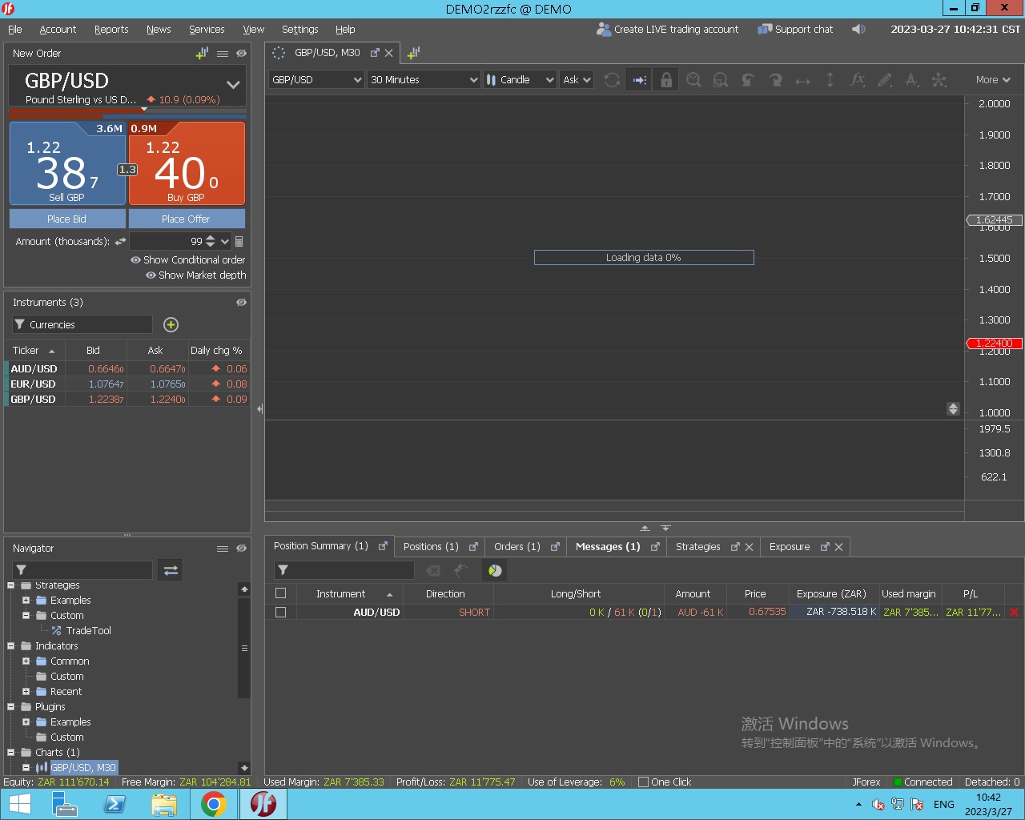The height and width of the screenshot is (820, 1025).
Task: Click the pie chart icon in Position Summary
Action: [495, 570]
